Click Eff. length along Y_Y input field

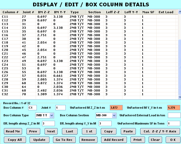[105, 123]
